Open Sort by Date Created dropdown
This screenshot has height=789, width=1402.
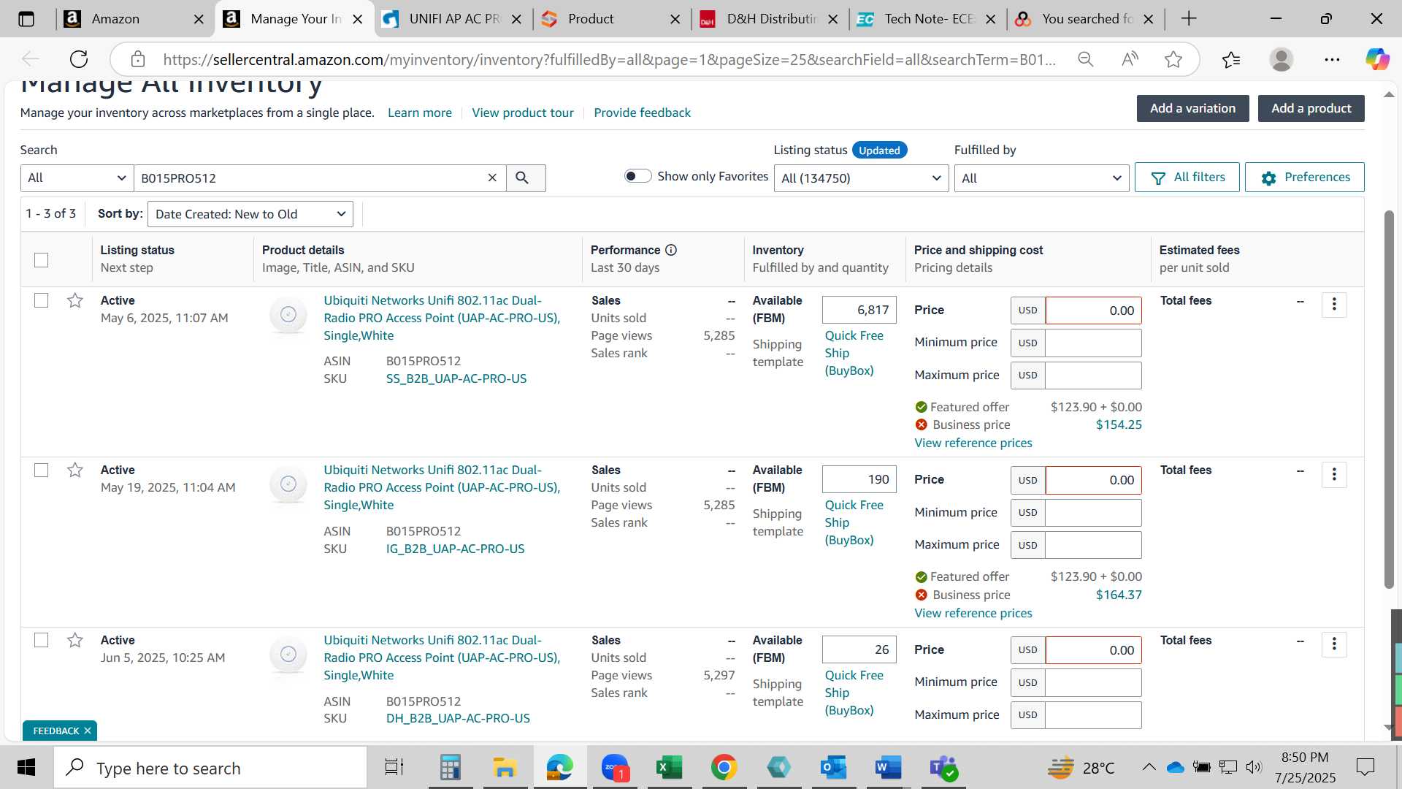[x=250, y=214]
